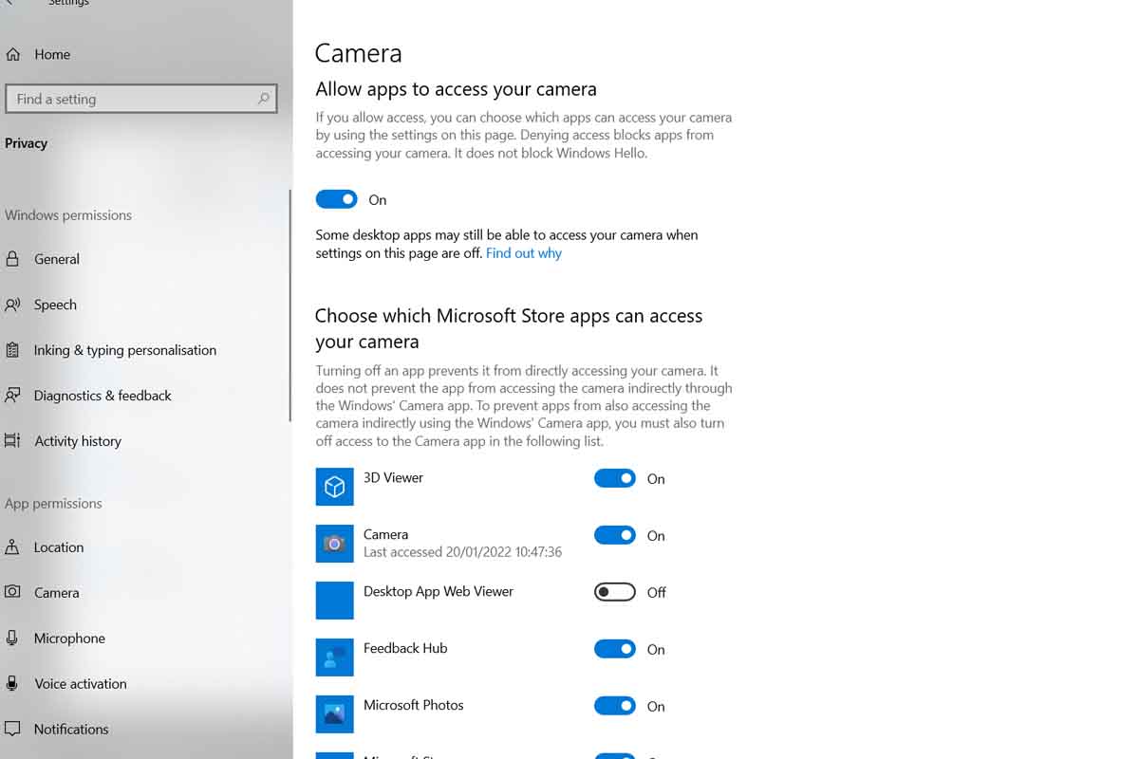Click the Windows permissions section label

point(68,215)
